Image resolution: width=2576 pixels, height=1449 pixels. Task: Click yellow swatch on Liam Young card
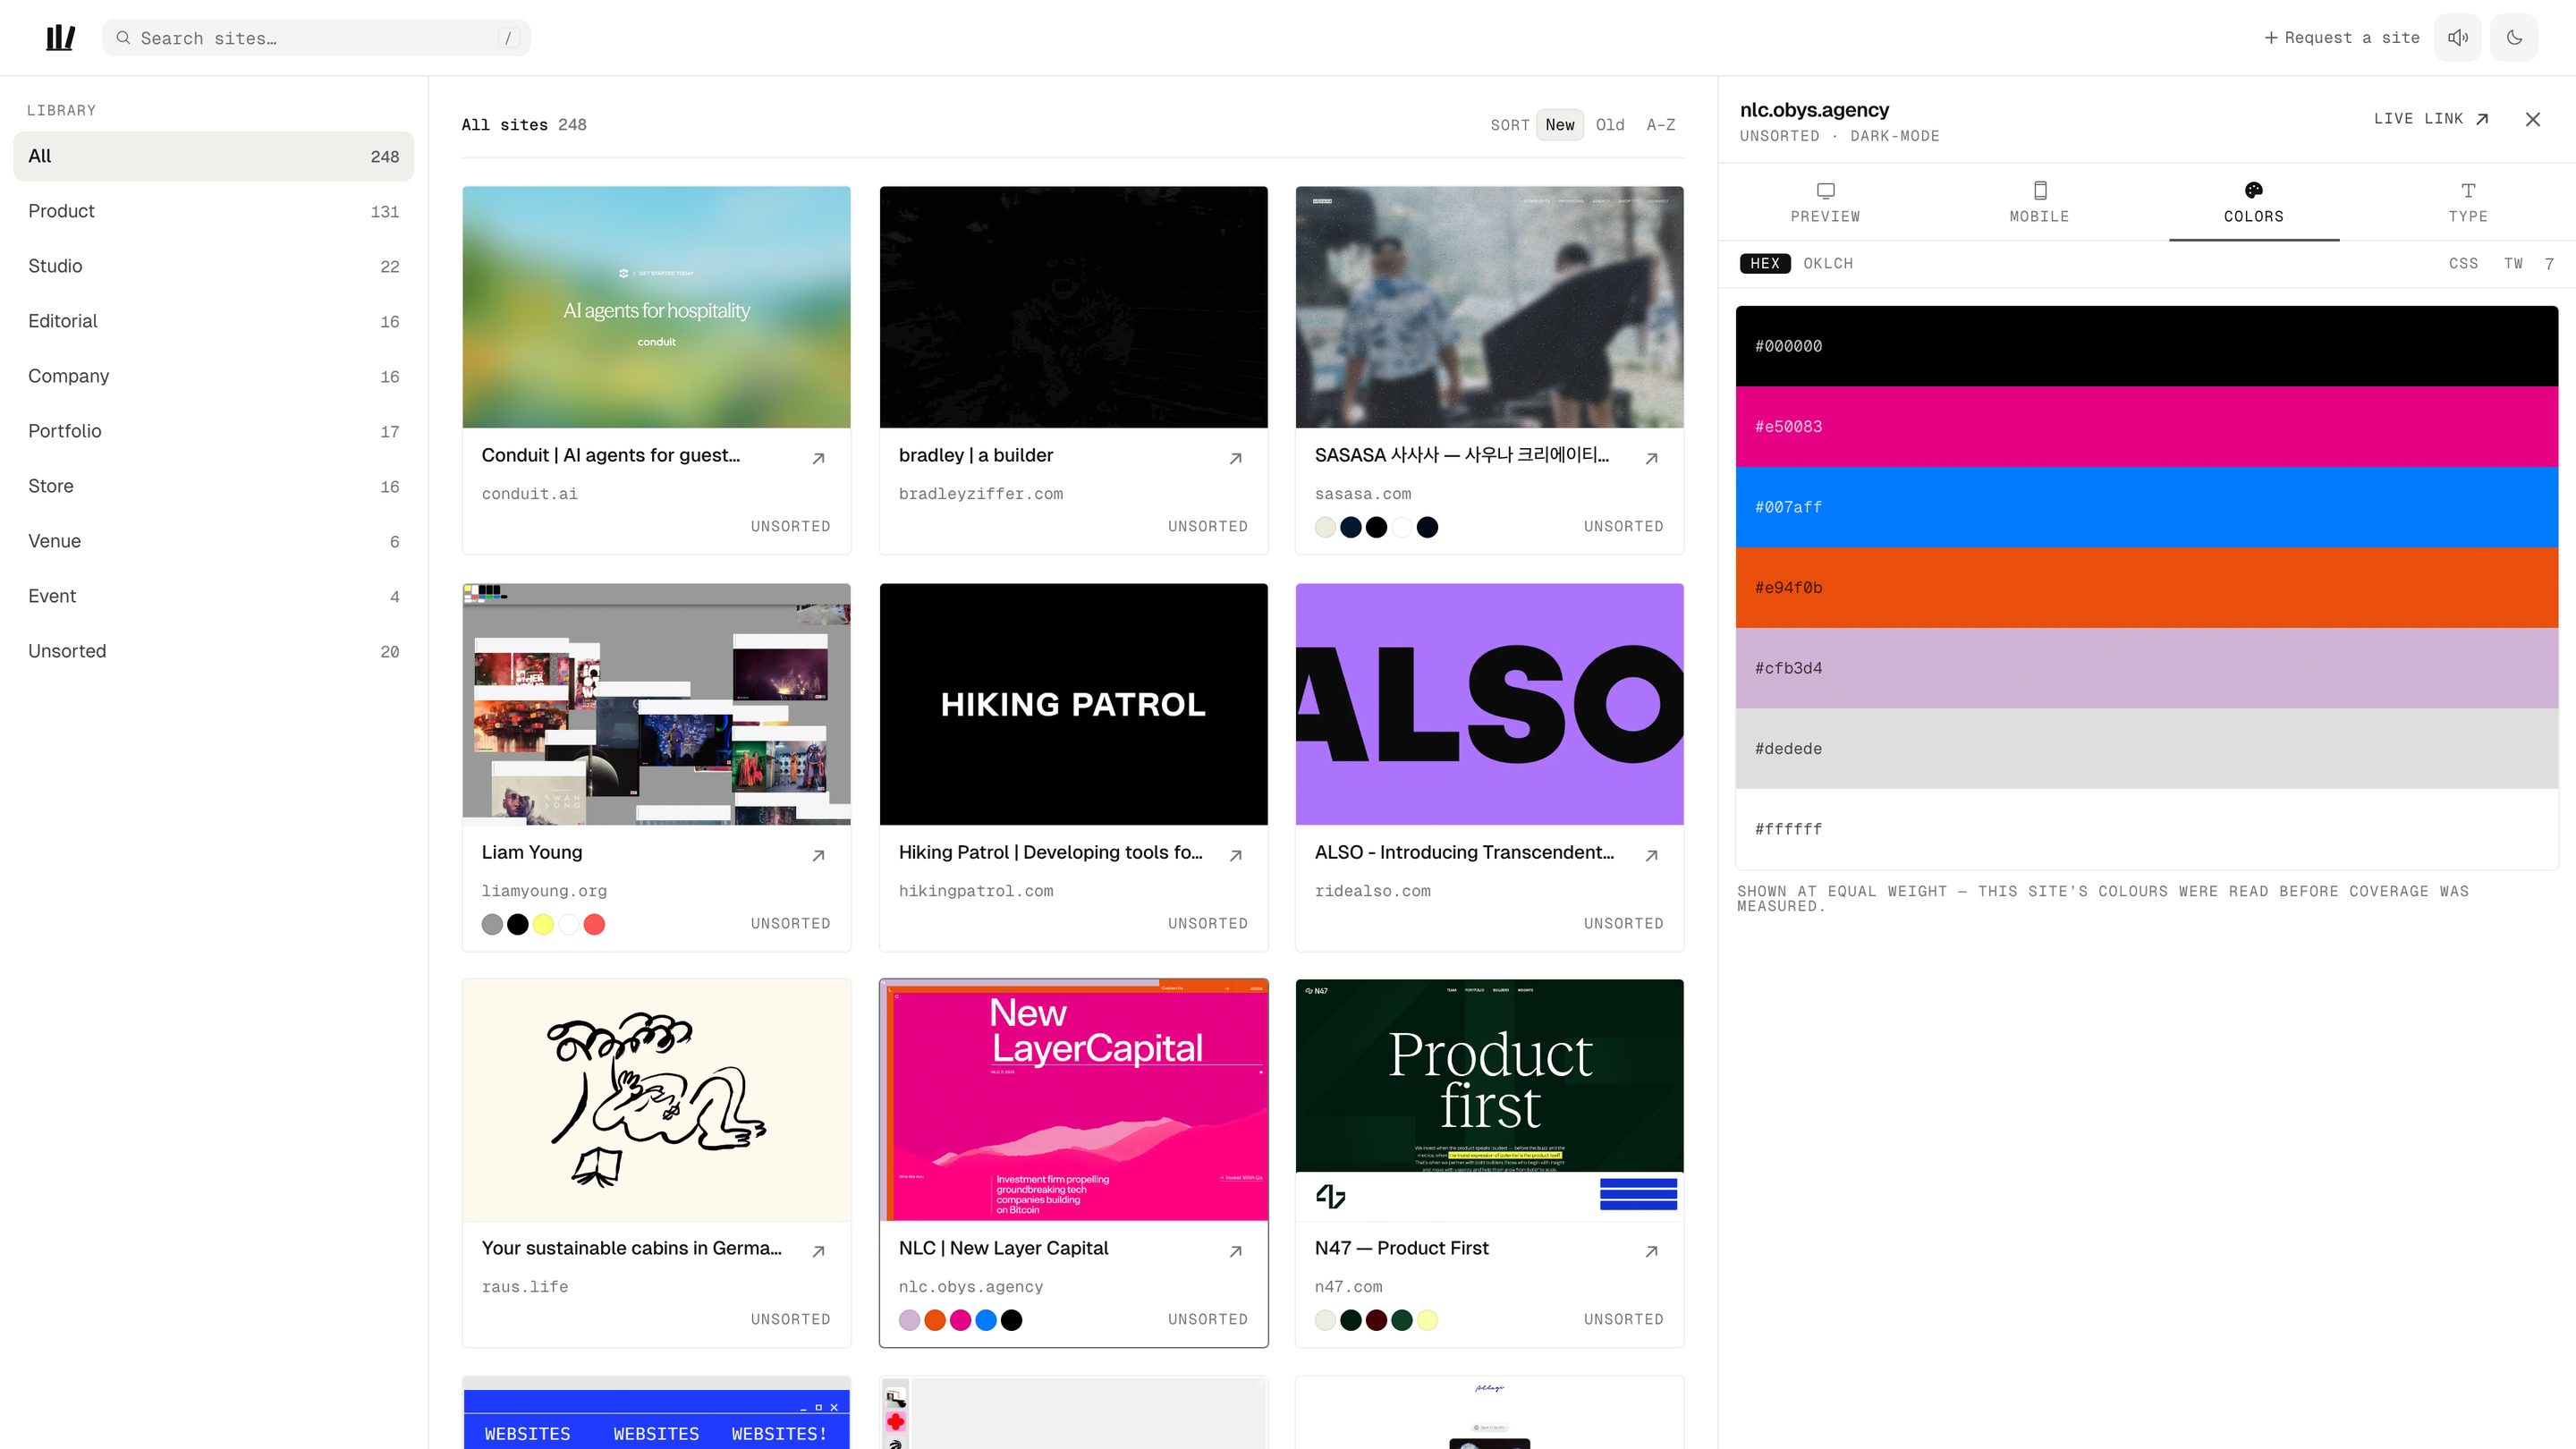click(x=543, y=924)
